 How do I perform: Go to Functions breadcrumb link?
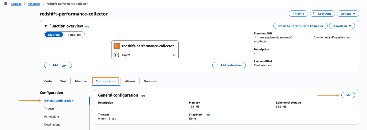tap(34, 4)
